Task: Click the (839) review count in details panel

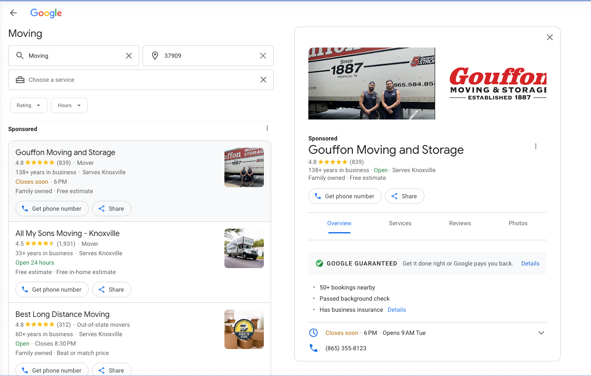Action: coord(357,162)
